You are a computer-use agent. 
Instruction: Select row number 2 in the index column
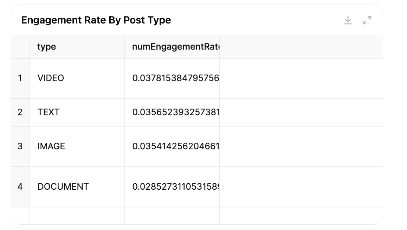(20, 113)
